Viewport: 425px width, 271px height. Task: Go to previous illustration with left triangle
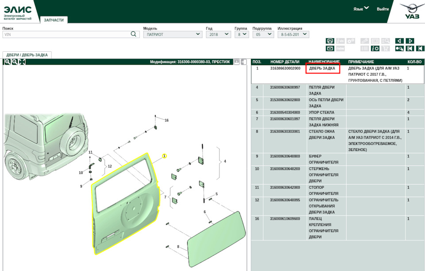tap(399, 41)
